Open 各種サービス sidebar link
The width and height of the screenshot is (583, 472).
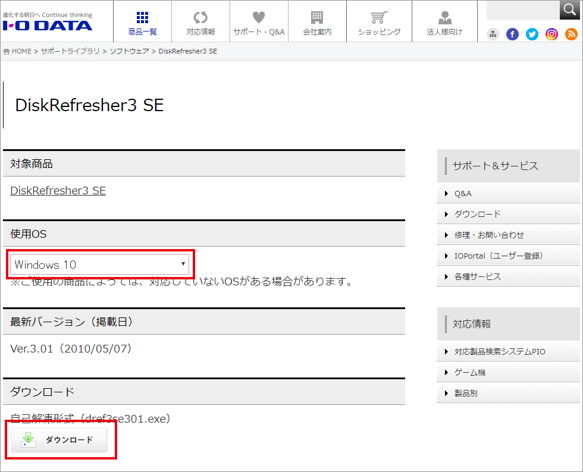(x=509, y=277)
